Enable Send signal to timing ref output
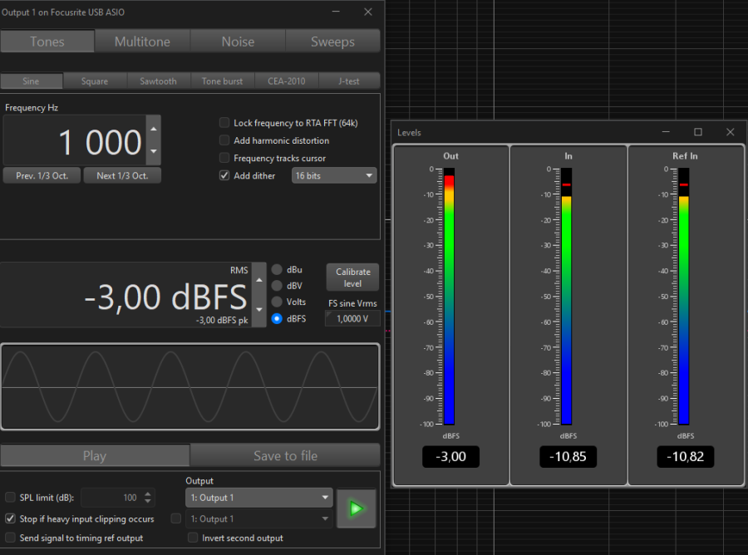 (x=10, y=538)
